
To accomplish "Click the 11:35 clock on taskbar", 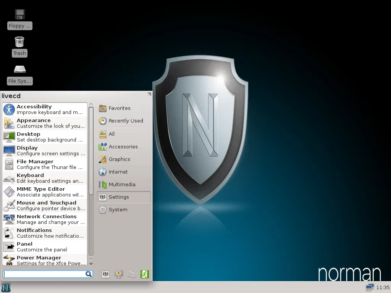I will (x=383, y=288).
